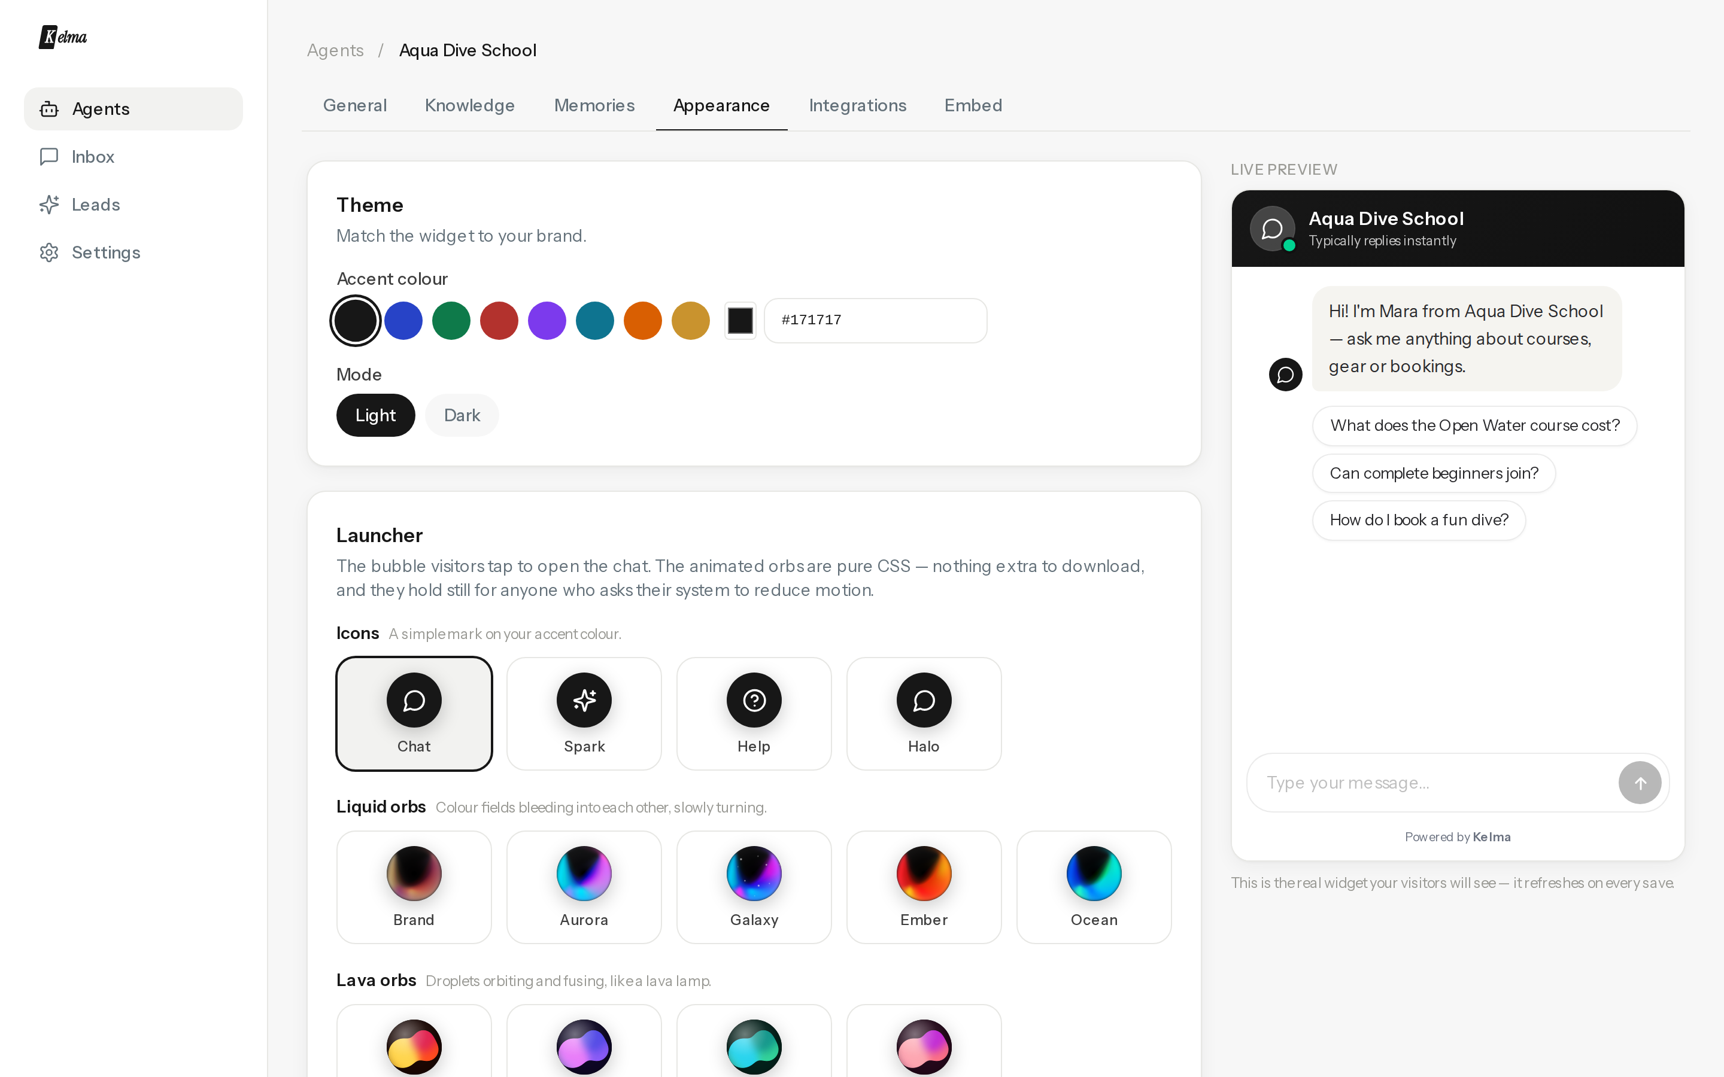Select the green accent colour
Image resolution: width=1724 pixels, height=1077 pixels.
click(451, 321)
